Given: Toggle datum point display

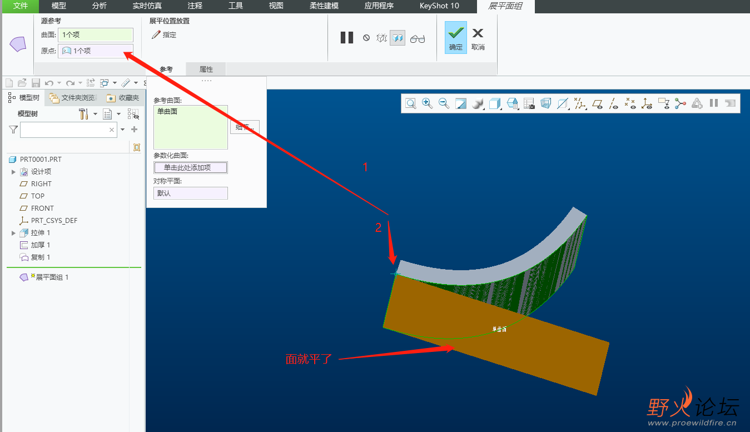Looking at the screenshot, I should coord(630,103).
